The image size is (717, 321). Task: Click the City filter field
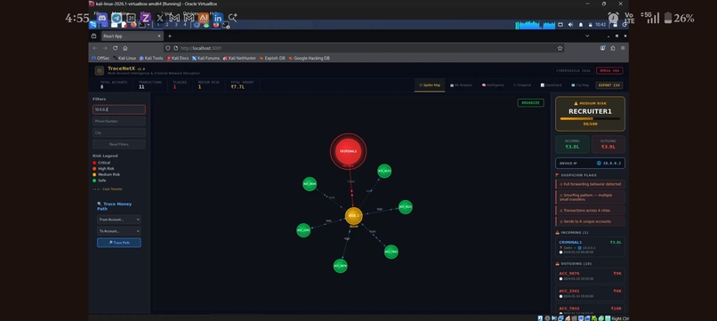coord(119,132)
